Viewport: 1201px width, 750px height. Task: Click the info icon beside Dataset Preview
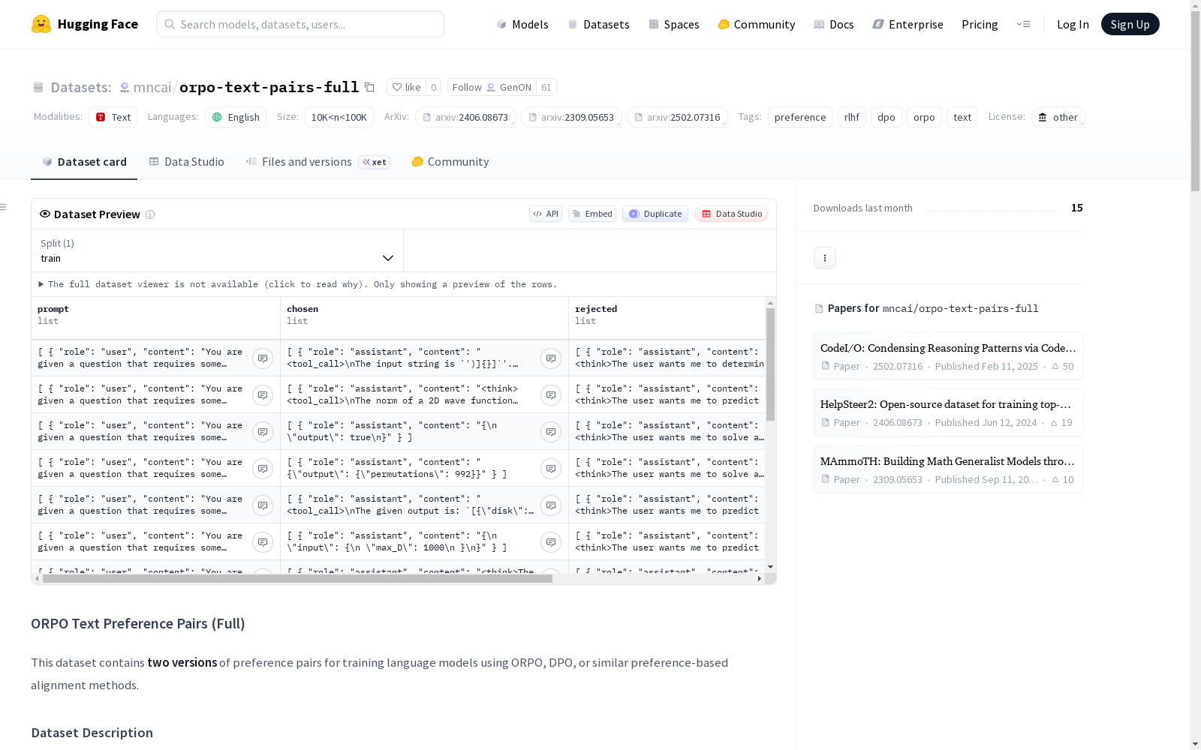point(150,214)
